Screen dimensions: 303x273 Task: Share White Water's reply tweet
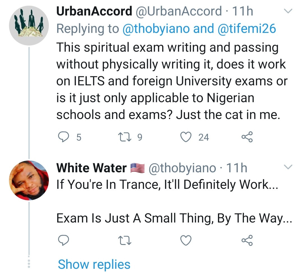point(247,240)
